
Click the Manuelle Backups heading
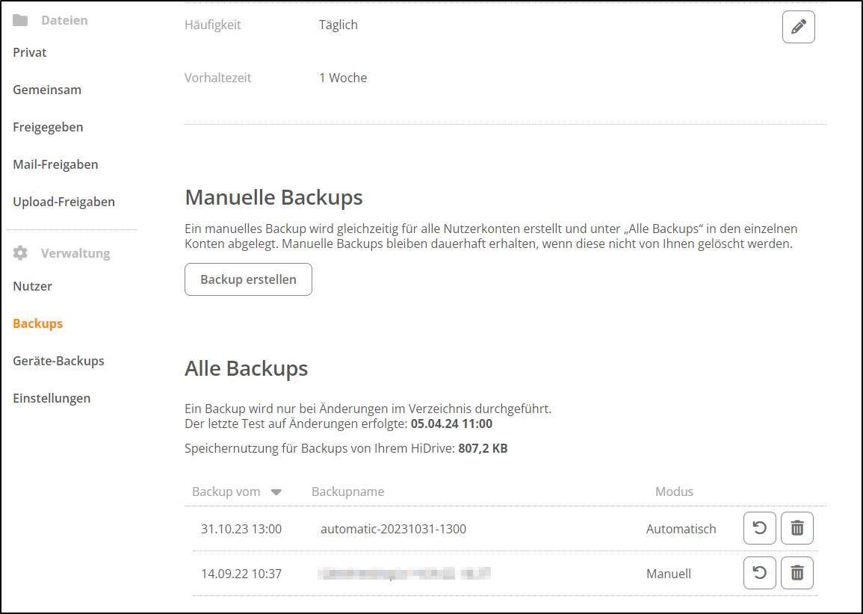point(273,197)
